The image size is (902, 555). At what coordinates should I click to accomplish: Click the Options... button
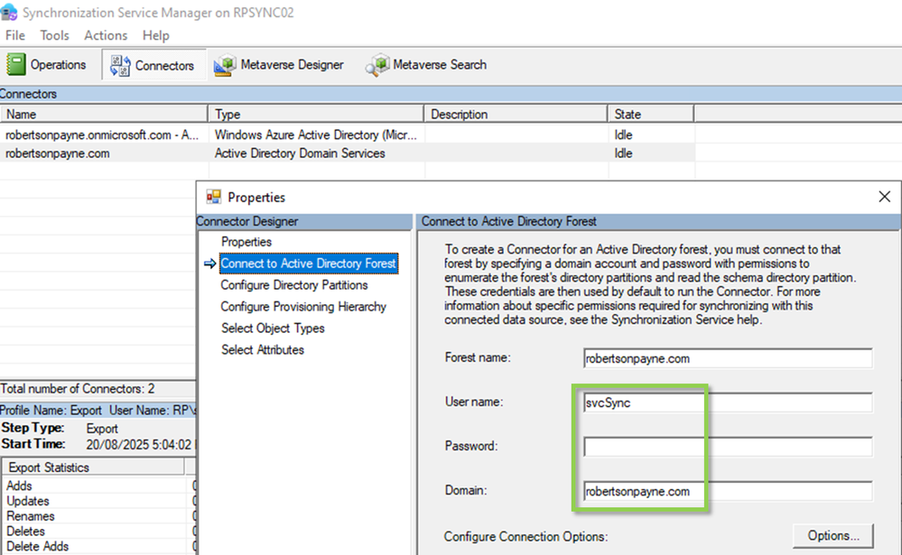click(833, 536)
